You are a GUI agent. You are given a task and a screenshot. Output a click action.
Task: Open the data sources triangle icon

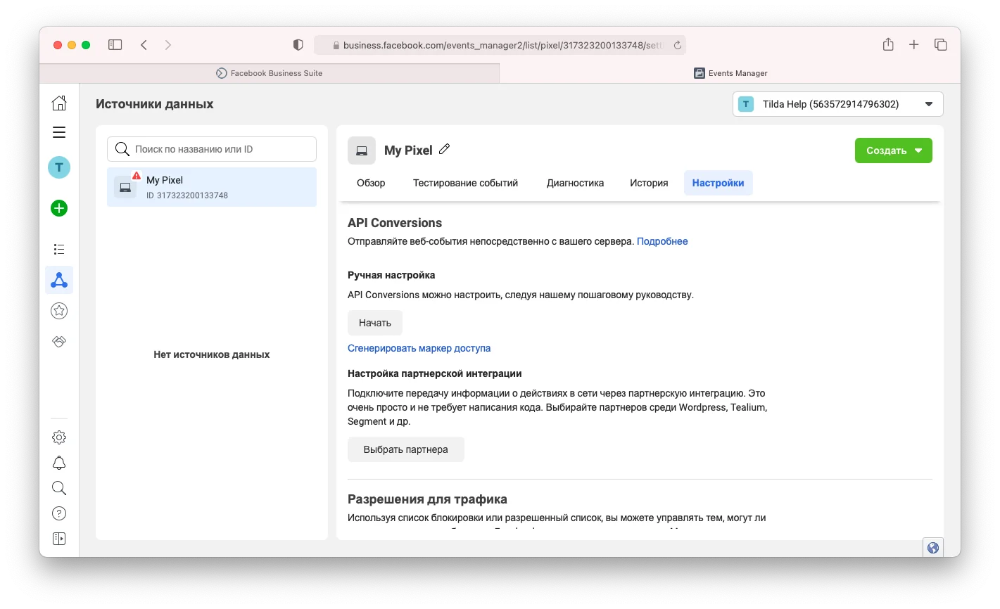tap(59, 281)
